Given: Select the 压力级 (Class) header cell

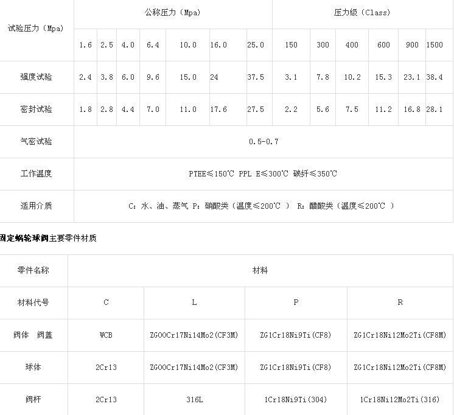Looking at the screenshot, I should coord(362,13).
